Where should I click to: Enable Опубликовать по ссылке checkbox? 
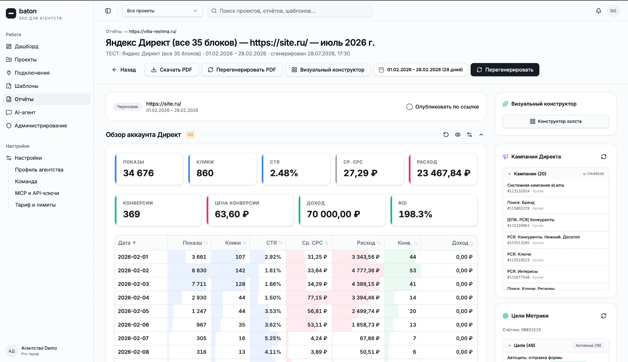pos(409,107)
